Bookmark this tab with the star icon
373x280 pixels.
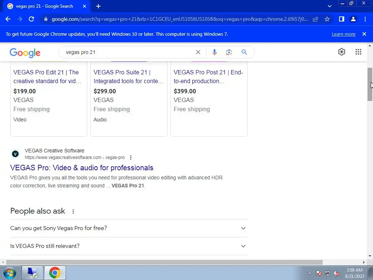point(327,19)
